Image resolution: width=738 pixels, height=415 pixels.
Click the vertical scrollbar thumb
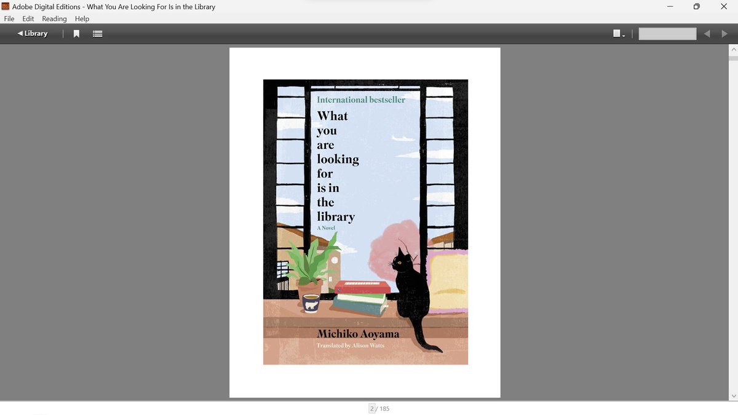point(732,58)
